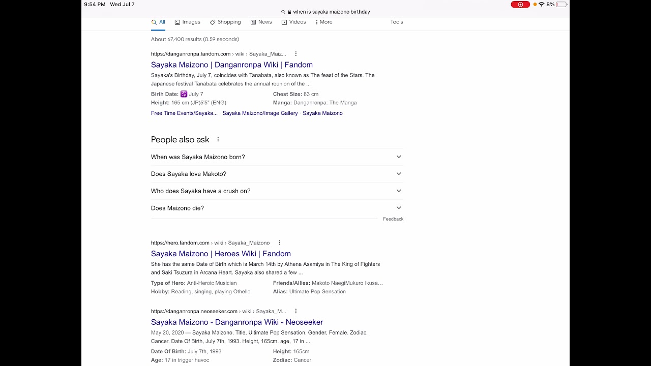The height and width of the screenshot is (366, 651).
Task: Open the People also ask options menu
Action: (218, 139)
